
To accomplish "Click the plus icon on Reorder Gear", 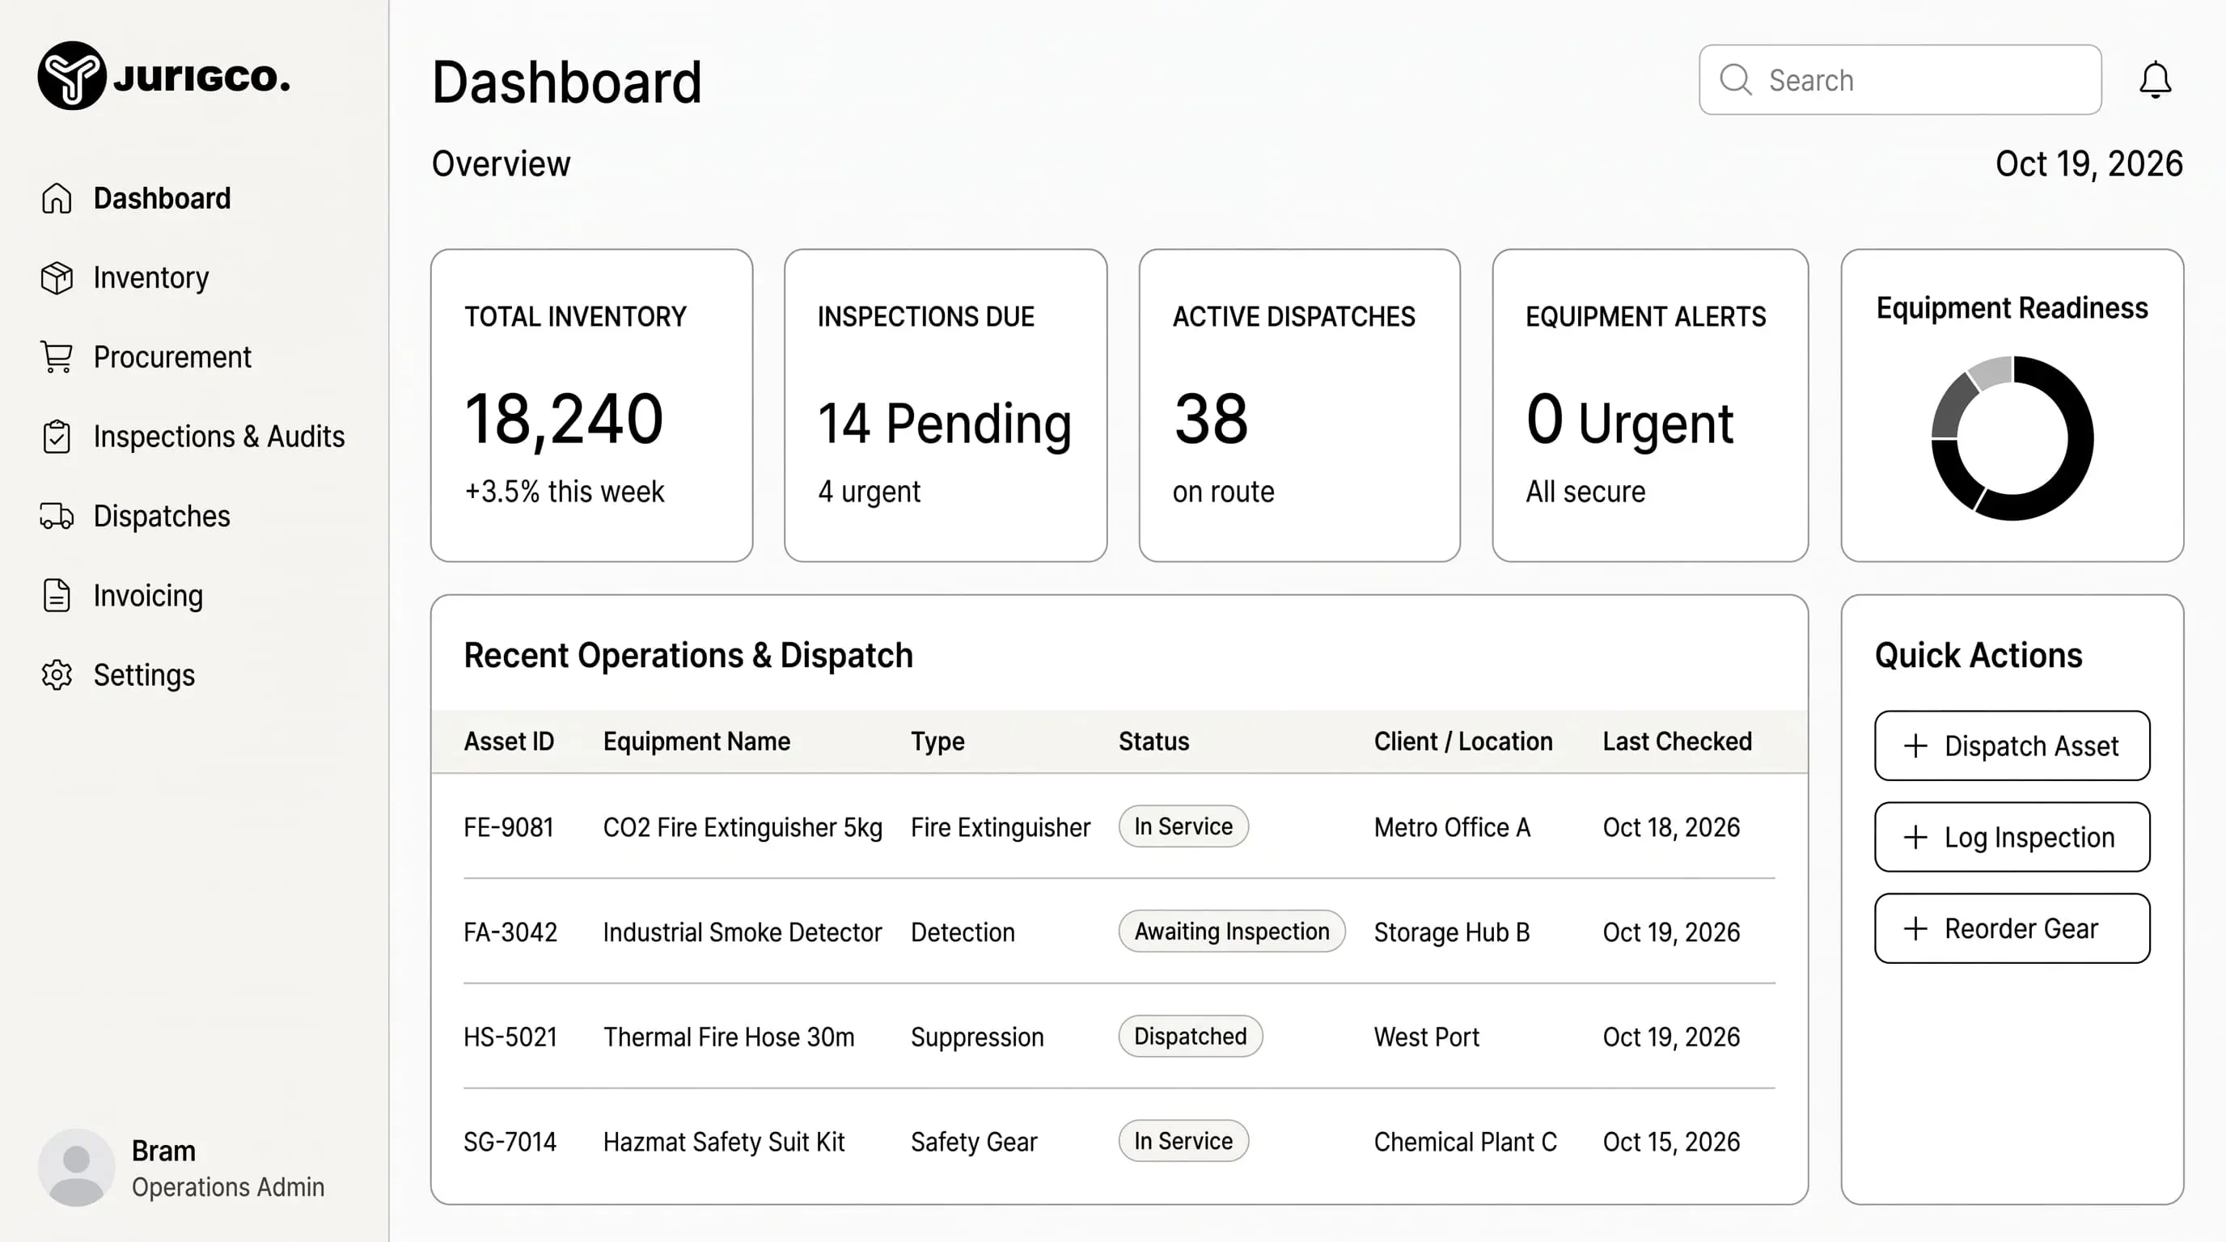I will click(1915, 928).
